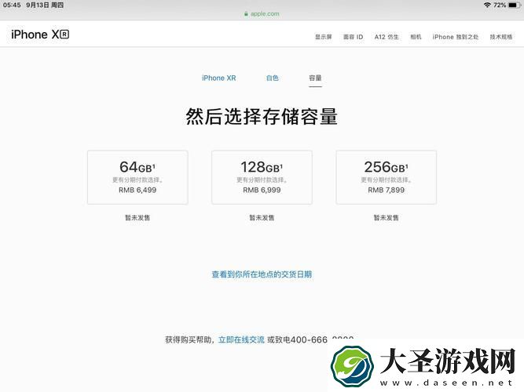524x392 pixels.
Task: Click the RMB 6,999 price text
Action: 262,191
